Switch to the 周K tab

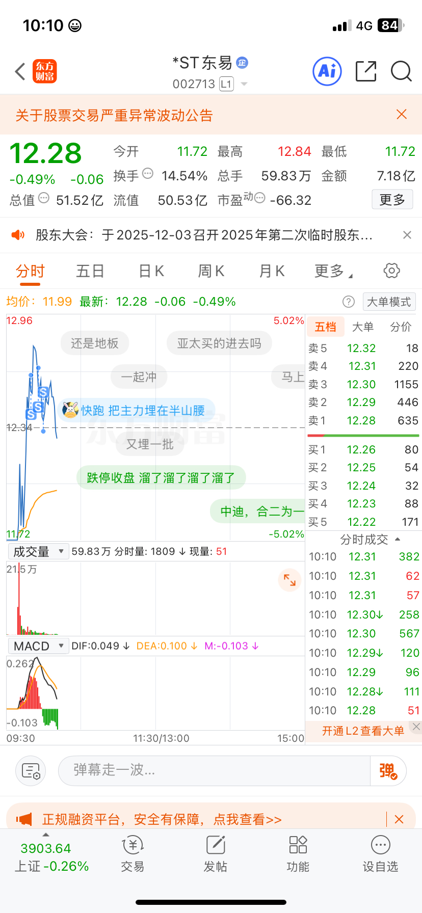point(211,271)
